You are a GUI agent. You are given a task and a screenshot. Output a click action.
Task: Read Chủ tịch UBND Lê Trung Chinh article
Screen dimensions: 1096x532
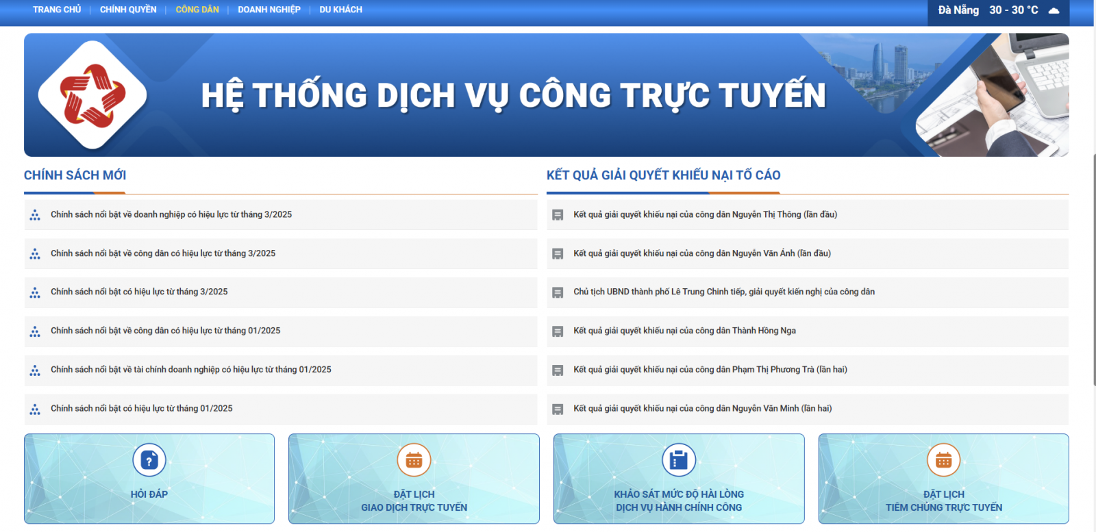tap(724, 292)
